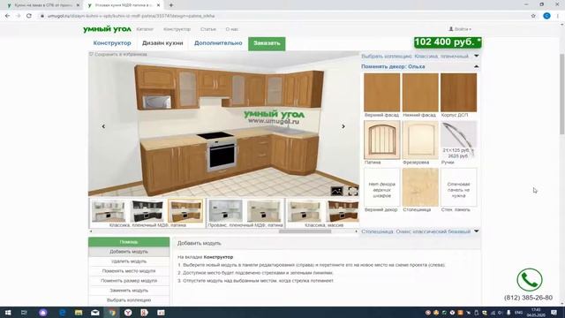
Task: Select the 'Фрезеровка' decor thumbnail
Action: coord(420,140)
